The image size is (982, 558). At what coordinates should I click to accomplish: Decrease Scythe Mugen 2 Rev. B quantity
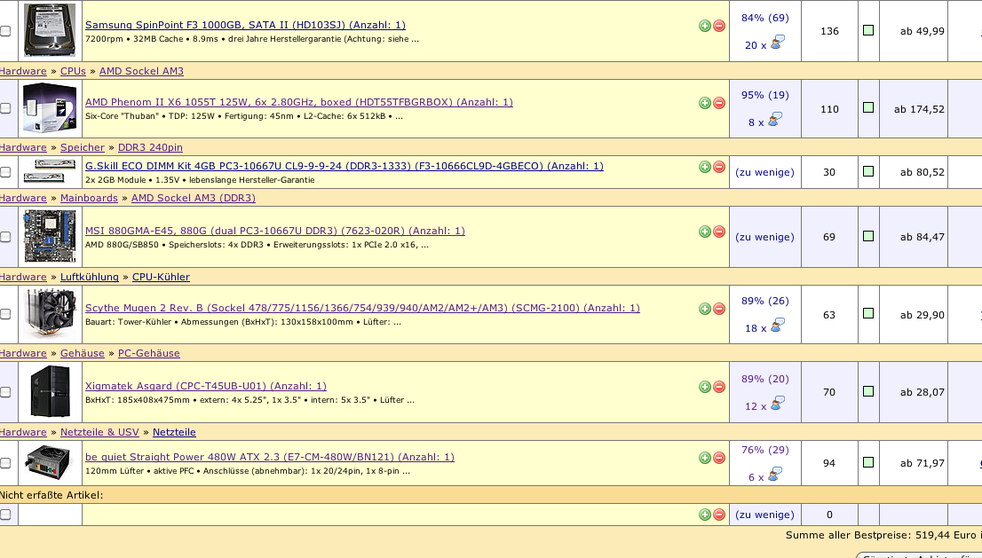719,309
